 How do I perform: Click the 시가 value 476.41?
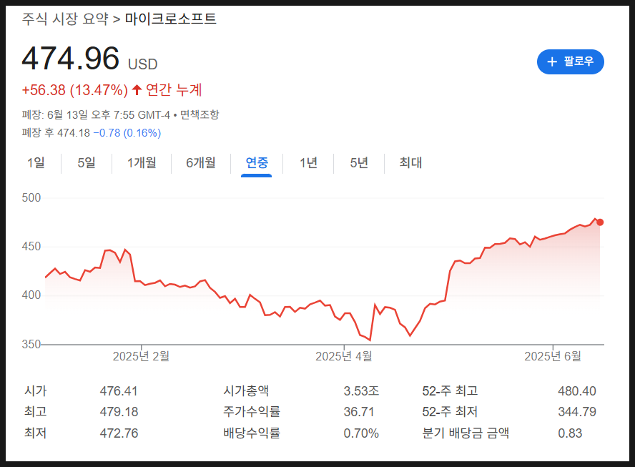pyautogui.click(x=119, y=391)
